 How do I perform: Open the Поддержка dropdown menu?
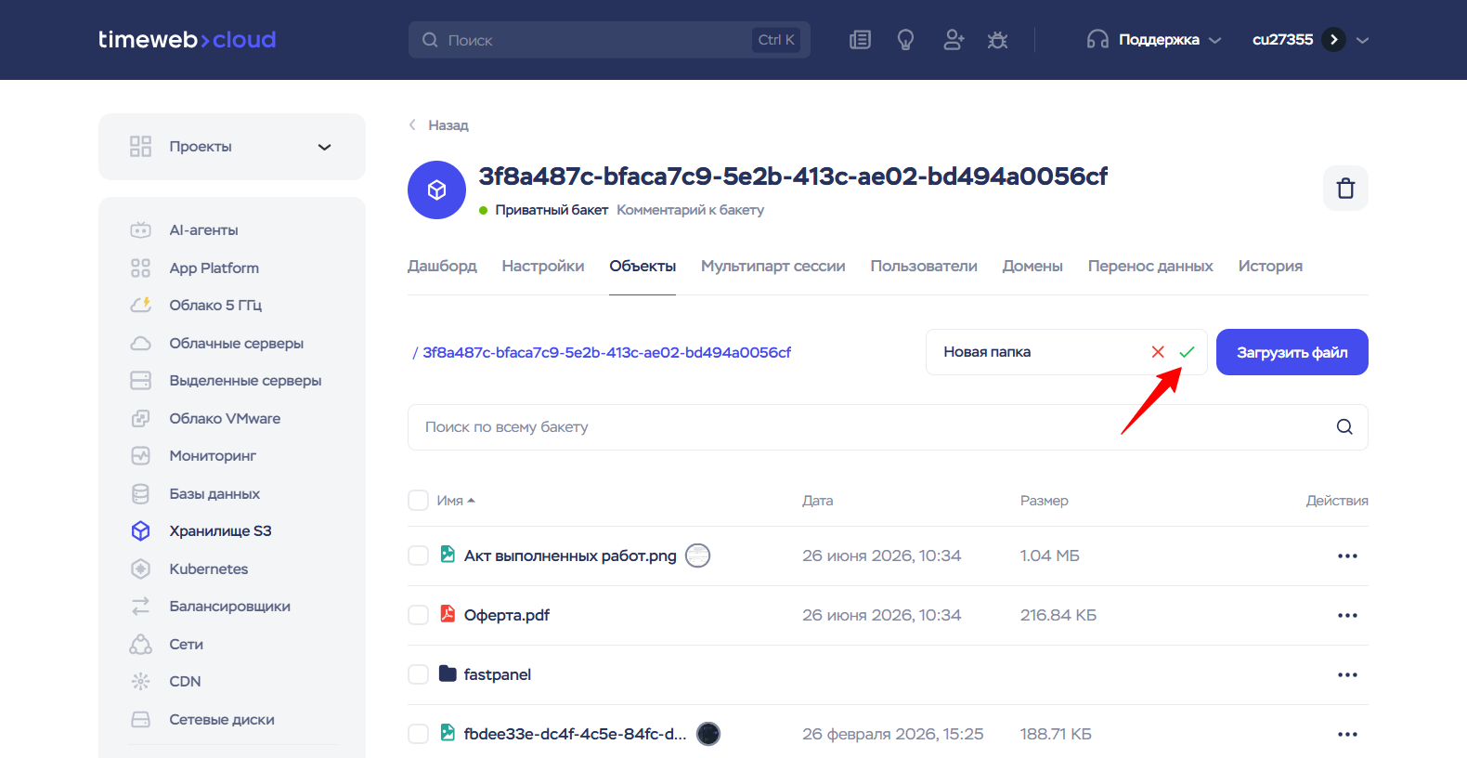(x=1154, y=40)
